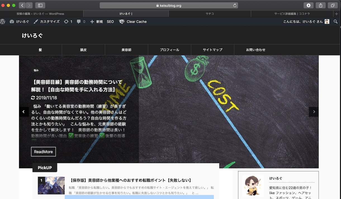
Task: Click the PickUP section label
Action: pyautogui.click(x=45, y=168)
